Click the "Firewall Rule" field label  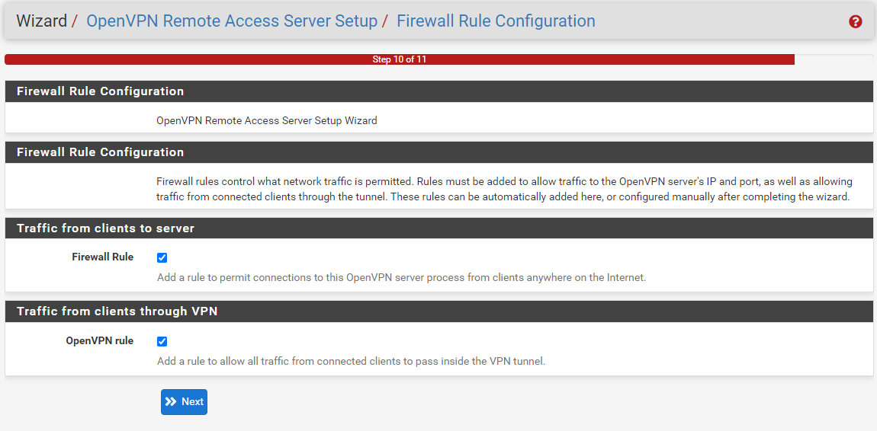[103, 257]
